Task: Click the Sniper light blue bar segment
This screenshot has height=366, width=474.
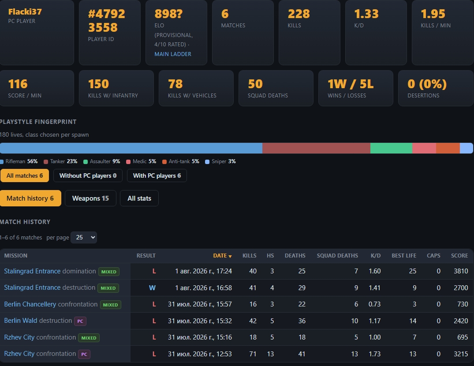Action: pos(467,148)
